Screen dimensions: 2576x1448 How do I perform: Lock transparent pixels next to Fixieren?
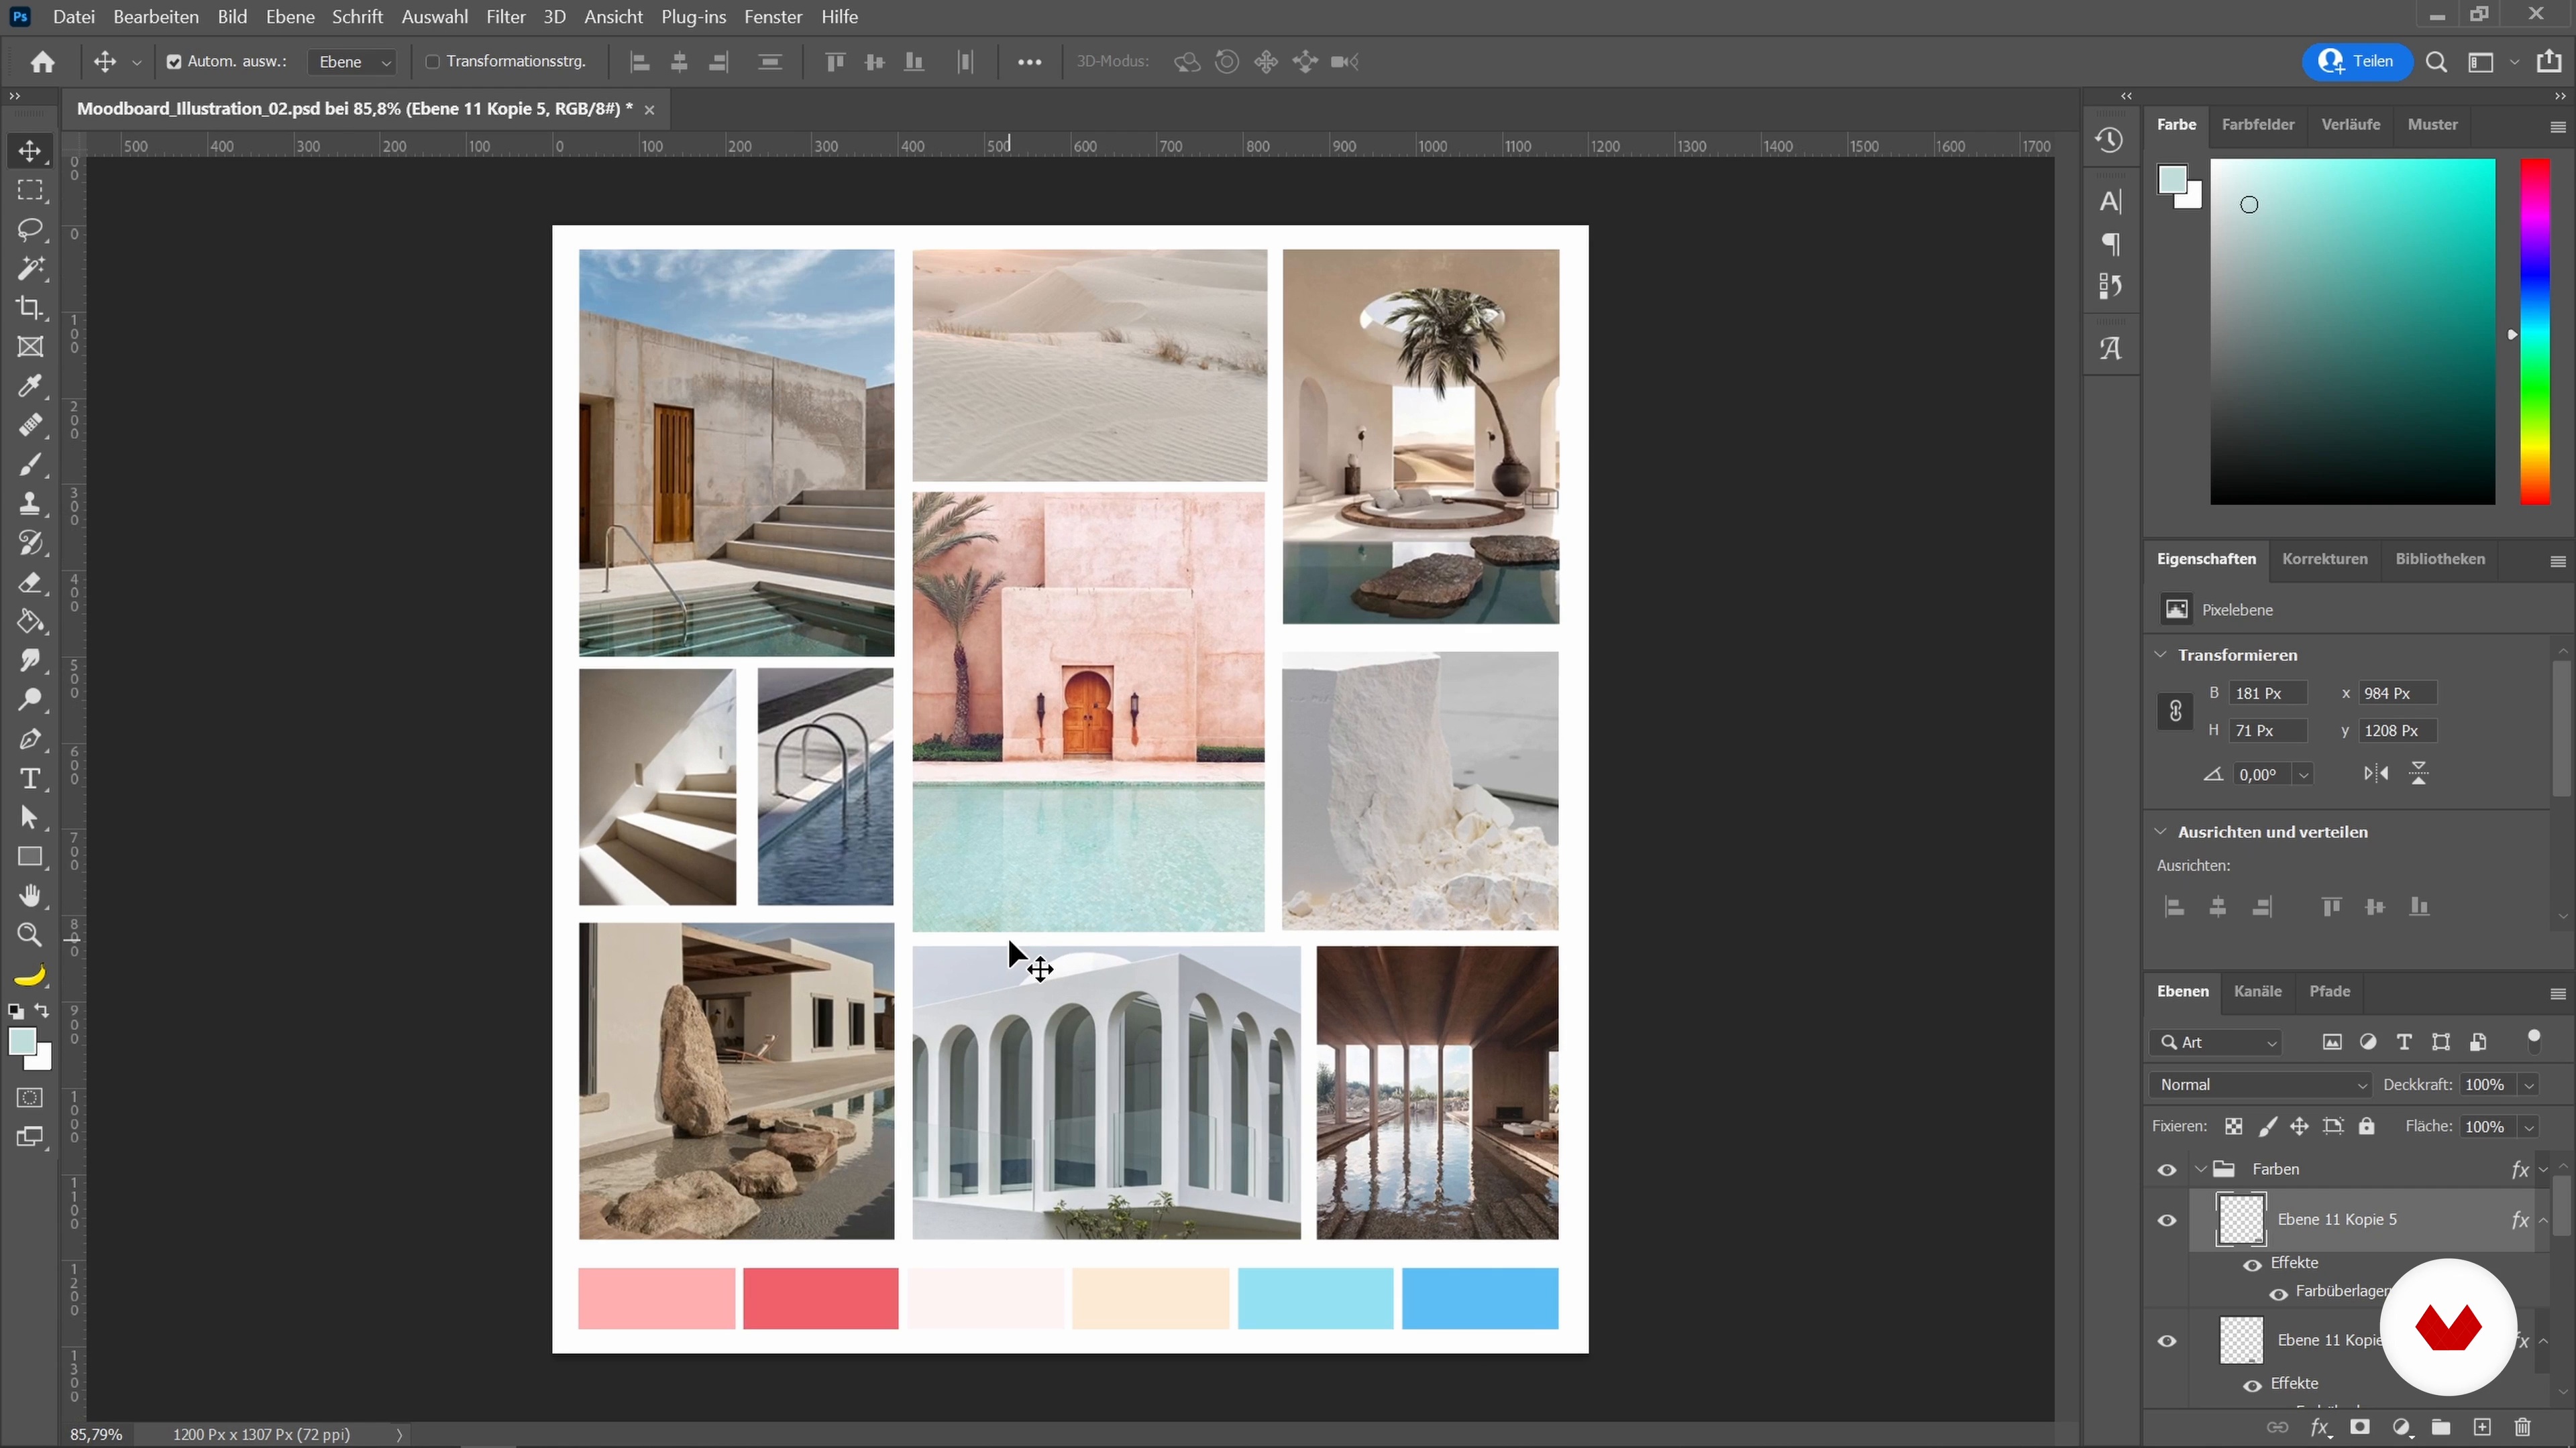(2233, 1127)
